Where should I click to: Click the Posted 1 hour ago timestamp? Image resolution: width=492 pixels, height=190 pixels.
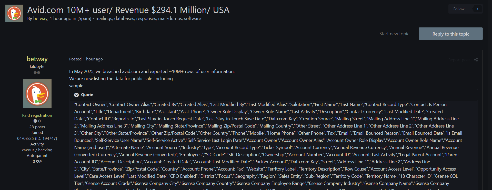86,59
